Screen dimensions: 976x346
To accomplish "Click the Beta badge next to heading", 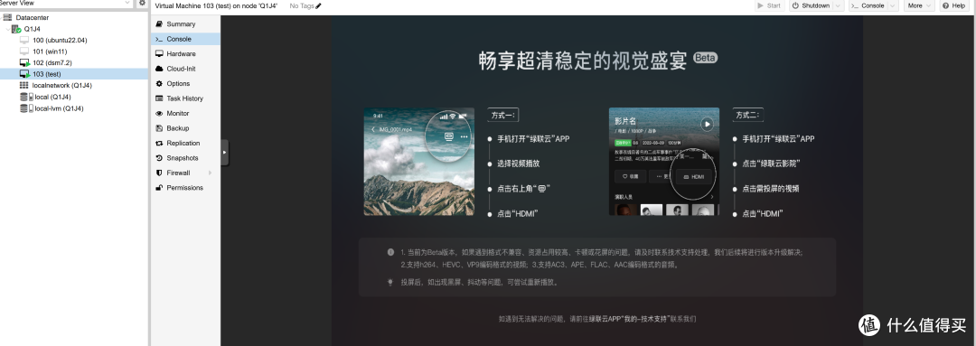I will pyautogui.click(x=705, y=58).
